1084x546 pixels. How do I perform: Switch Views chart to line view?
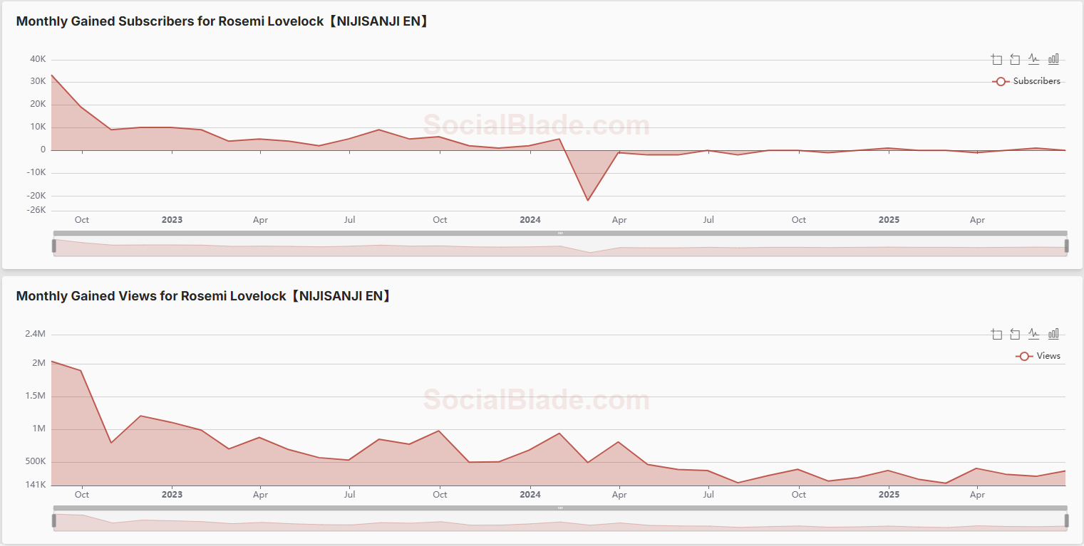(1034, 334)
